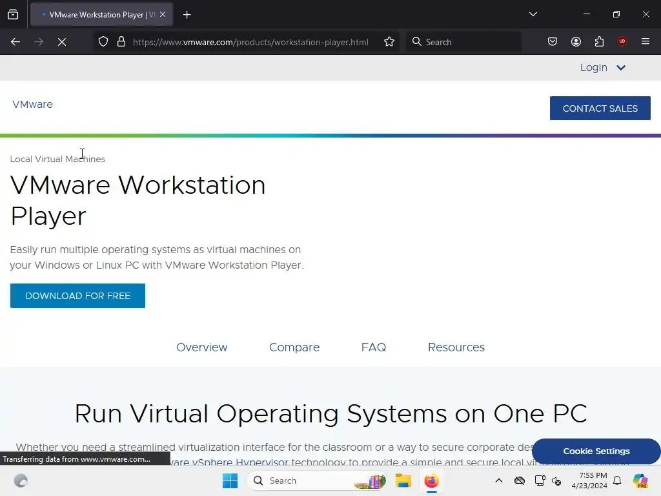This screenshot has width=661, height=496.
Task: Open the Copilot preview icon
Action: tap(640, 480)
